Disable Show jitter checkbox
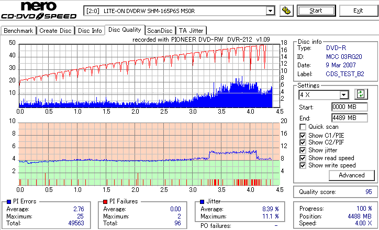Screen dimensions: 379x230 [x=303, y=150]
